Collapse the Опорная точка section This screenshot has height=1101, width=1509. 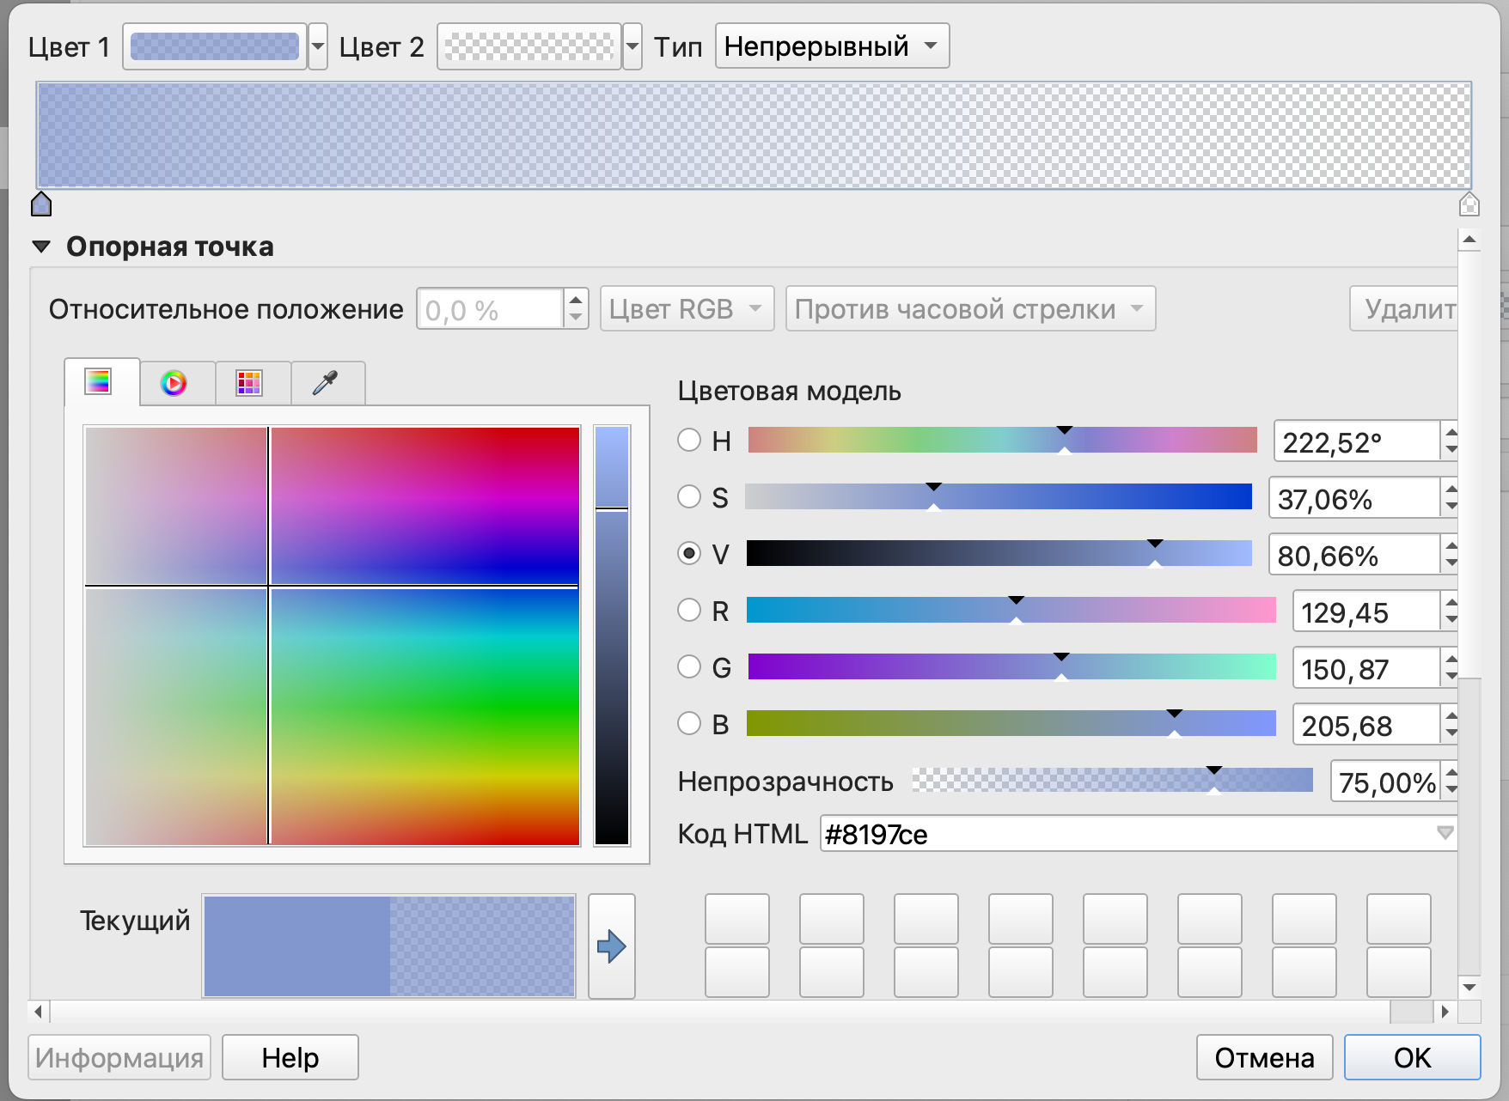(x=41, y=247)
